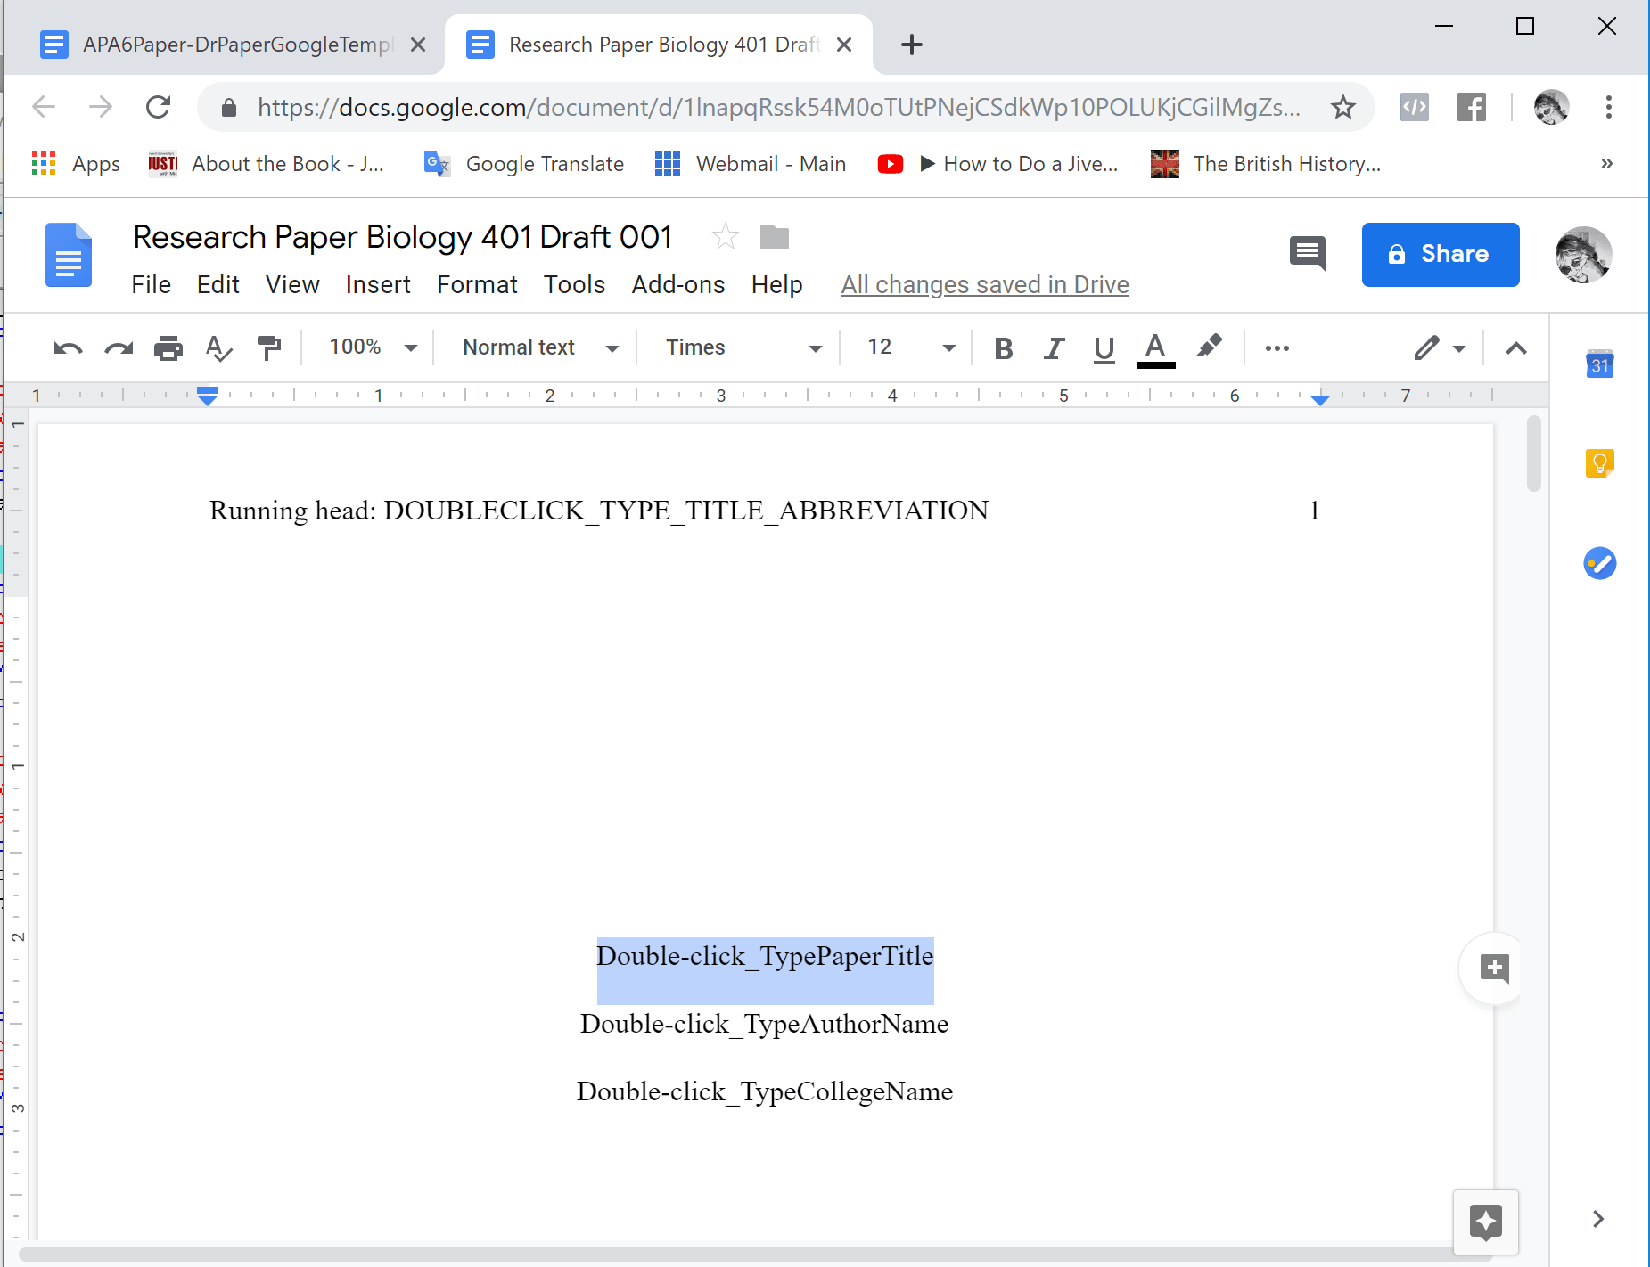The height and width of the screenshot is (1267, 1650).
Task: Open the Times font dropdown
Action: click(x=742, y=347)
